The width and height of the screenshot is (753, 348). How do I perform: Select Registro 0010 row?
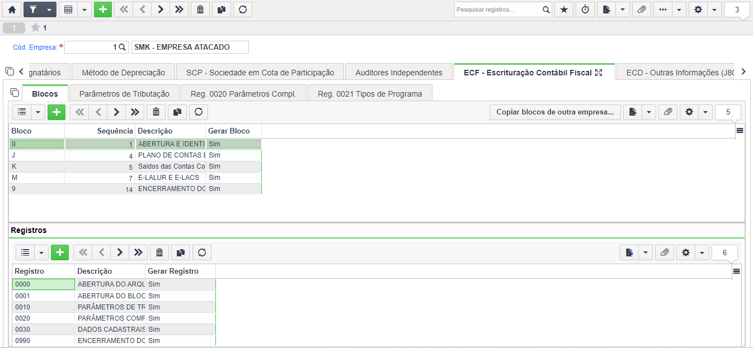(114, 307)
